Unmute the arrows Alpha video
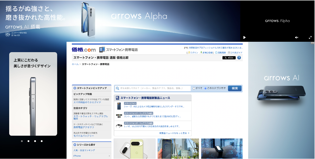Viewport: 315px width, 159px height. click(297, 37)
